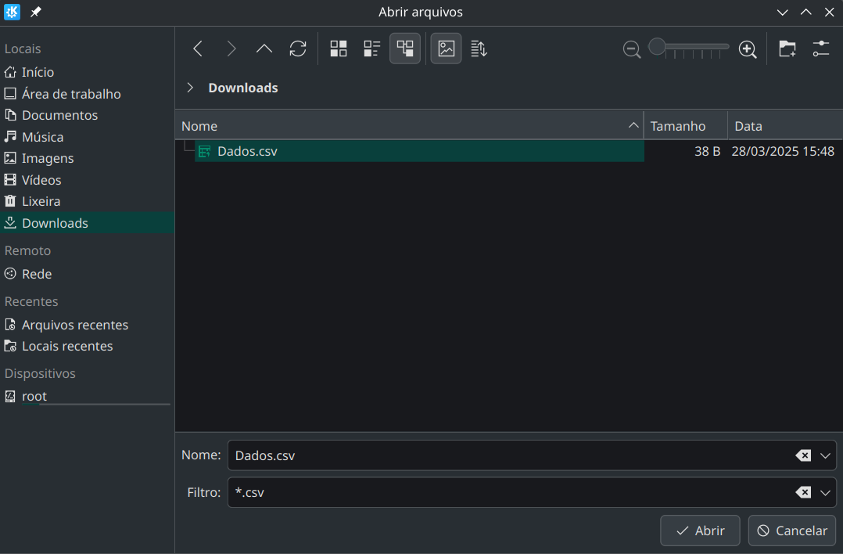Select Arquivos recentes in the sidebar

click(74, 325)
